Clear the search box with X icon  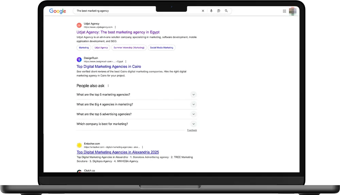pyautogui.click(x=203, y=11)
